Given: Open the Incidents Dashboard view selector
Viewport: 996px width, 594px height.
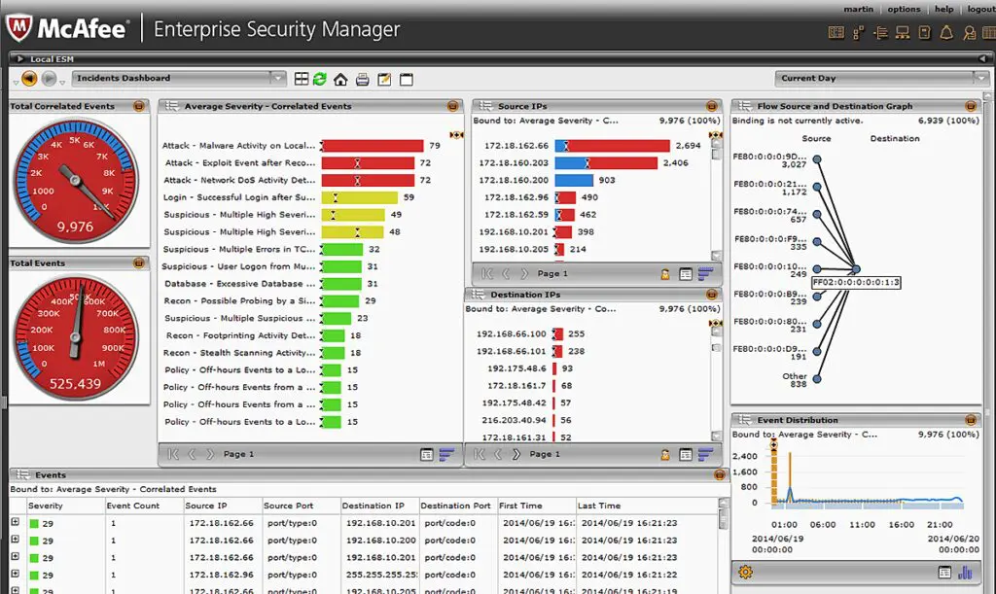Looking at the screenshot, I should coord(279,78).
